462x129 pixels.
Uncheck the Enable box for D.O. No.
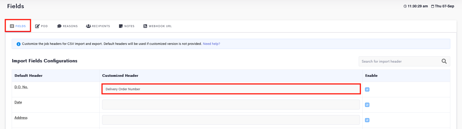pos(367,89)
